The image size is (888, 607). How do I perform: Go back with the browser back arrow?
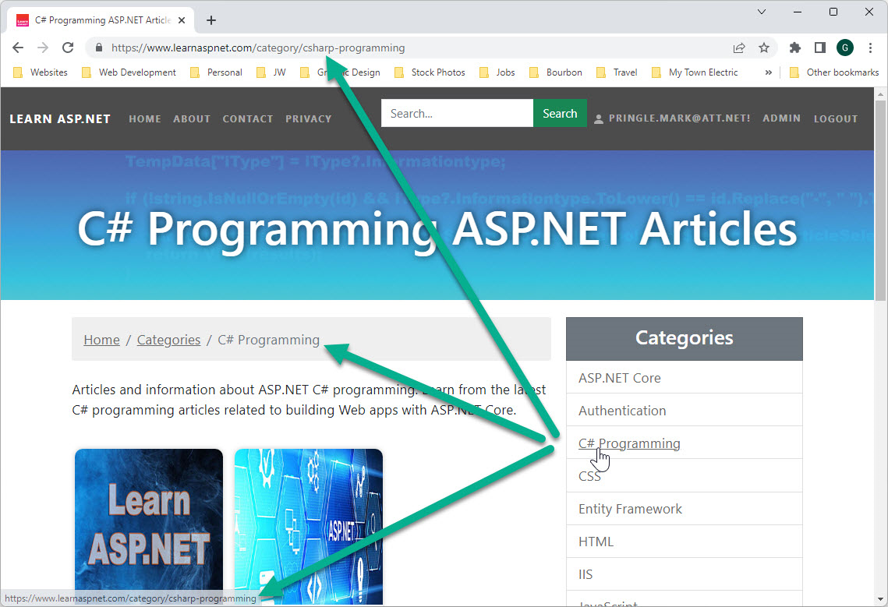[18, 48]
